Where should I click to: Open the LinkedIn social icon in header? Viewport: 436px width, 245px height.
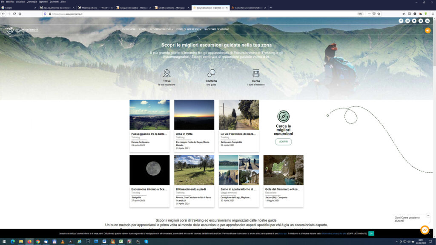point(427,21)
